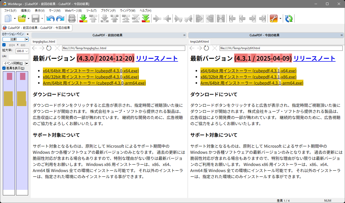The width and height of the screenshot is (345, 203).
Task: Click the UA input field
Action: tap(19, 57)
